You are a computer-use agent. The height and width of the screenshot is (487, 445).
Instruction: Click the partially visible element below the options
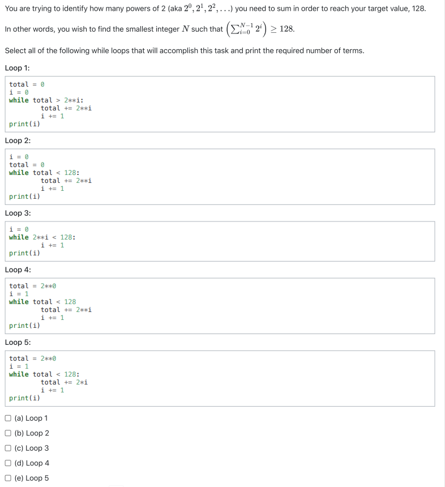point(117,485)
